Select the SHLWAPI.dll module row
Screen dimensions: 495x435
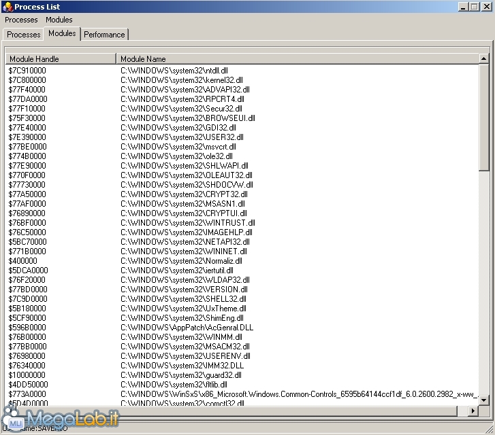point(242,166)
